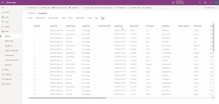The width and height of the screenshot is (219, 104).
Task: Click the 10/21/2019 date joined cell
Action: coord(134,42)
